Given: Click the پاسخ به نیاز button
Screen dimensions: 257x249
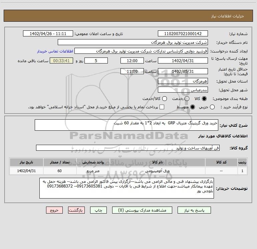Looking at the screenshot, I should point(194,210).
